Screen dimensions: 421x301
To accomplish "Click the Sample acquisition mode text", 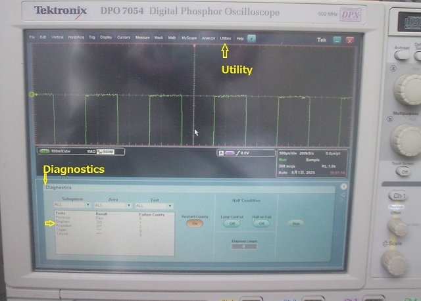I will (x=312, y=160).
